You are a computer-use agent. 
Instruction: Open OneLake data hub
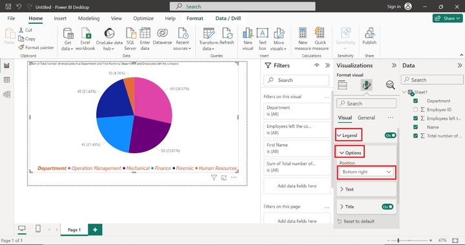[x=109, y=39]
